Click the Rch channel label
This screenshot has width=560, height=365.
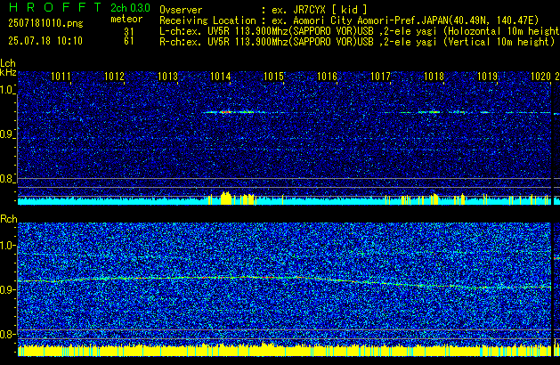click(9, 219)
